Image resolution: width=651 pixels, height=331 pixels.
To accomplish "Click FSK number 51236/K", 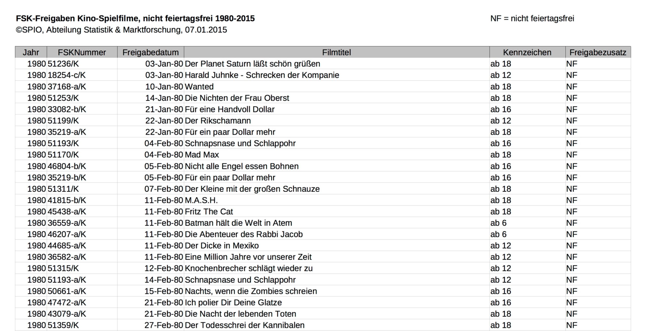I will click(x=63, y=64).
